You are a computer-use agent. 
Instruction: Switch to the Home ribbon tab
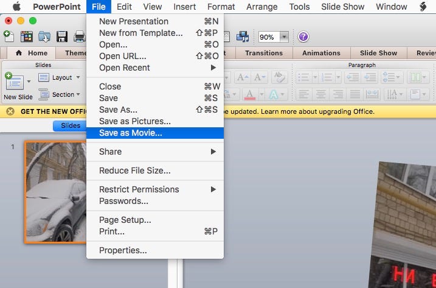pos(32,53)
